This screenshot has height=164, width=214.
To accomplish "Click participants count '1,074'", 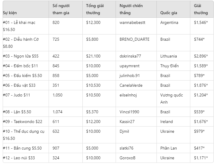I will pos(57,112).
